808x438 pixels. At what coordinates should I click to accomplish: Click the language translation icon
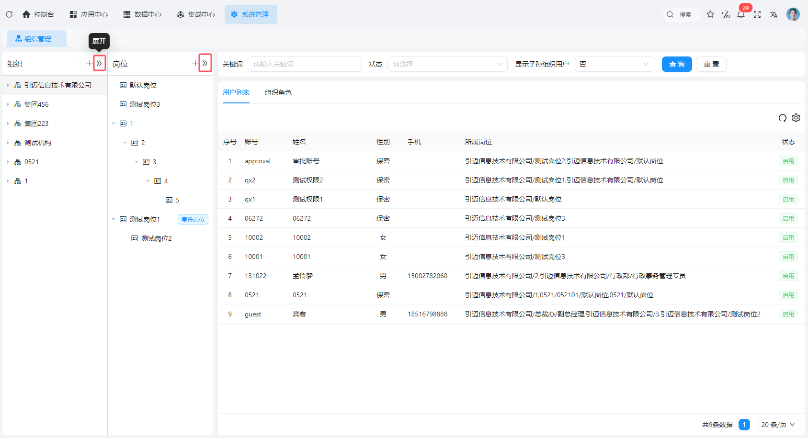(774, 14)
